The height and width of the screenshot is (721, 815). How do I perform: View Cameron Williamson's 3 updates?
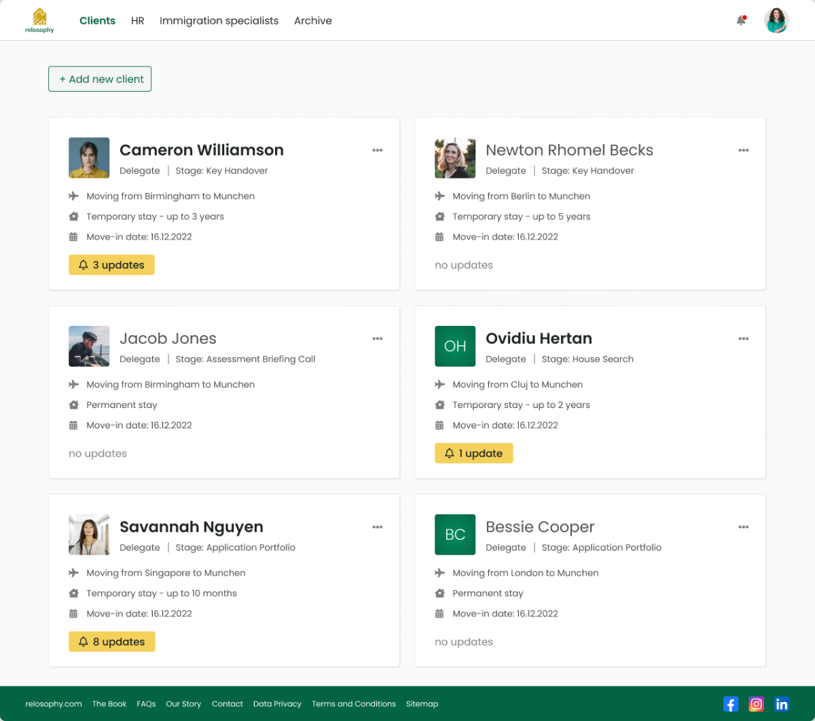pyautogui.click(x=111, y=265)
